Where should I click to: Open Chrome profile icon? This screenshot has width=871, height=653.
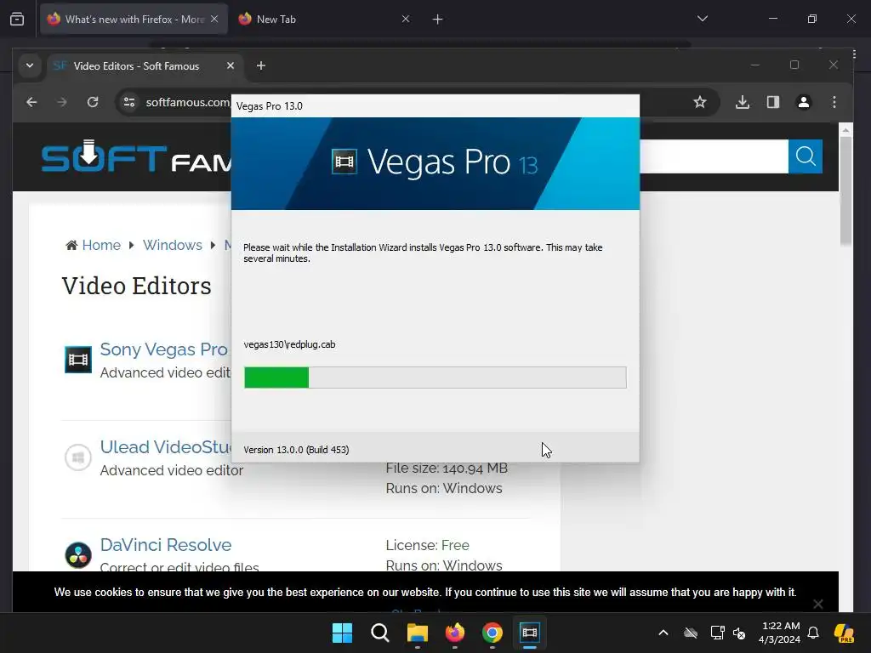[x=804, y=102]
